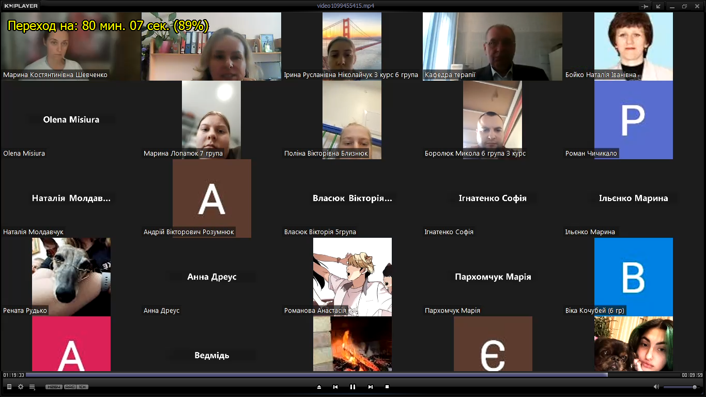Click the AAC audio codec badge
This screenshot has width=706, height=397.
(x=70, y=387)
